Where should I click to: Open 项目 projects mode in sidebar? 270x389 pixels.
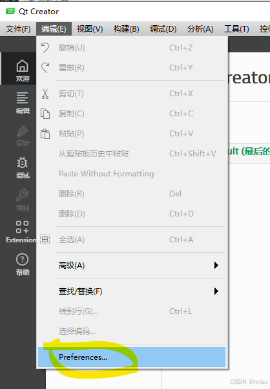click(23, 200)
